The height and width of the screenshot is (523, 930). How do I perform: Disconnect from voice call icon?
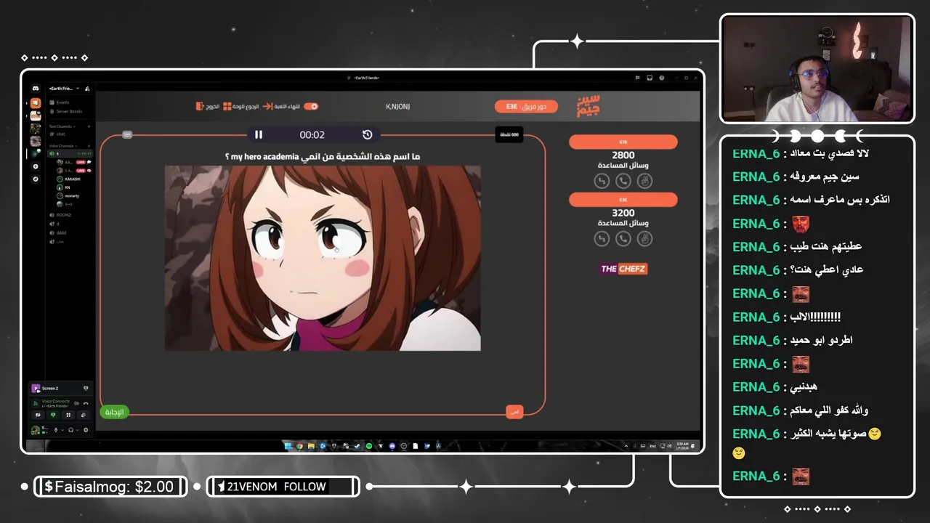[86, 403]
